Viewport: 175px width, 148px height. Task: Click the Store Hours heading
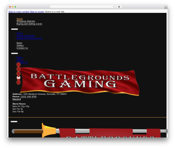pyautogui.click(x=19, y=104)
